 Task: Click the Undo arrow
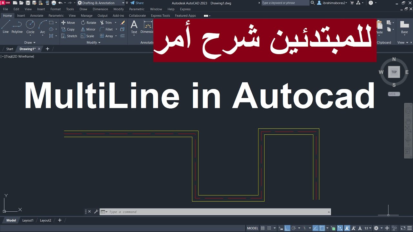pyautogui.click(x=60, y=3)
